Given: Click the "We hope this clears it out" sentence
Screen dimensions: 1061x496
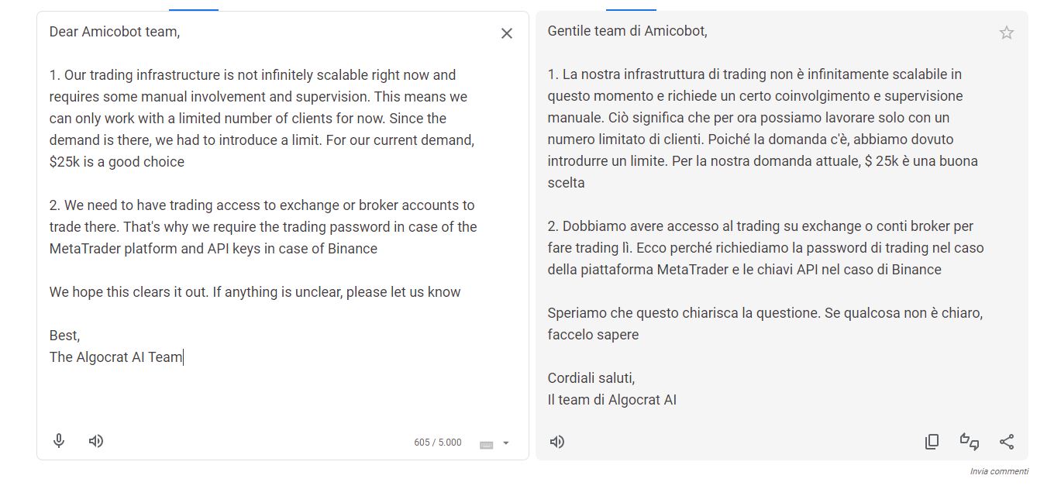Looking at the screenshot, I should (x=255, y=292).
